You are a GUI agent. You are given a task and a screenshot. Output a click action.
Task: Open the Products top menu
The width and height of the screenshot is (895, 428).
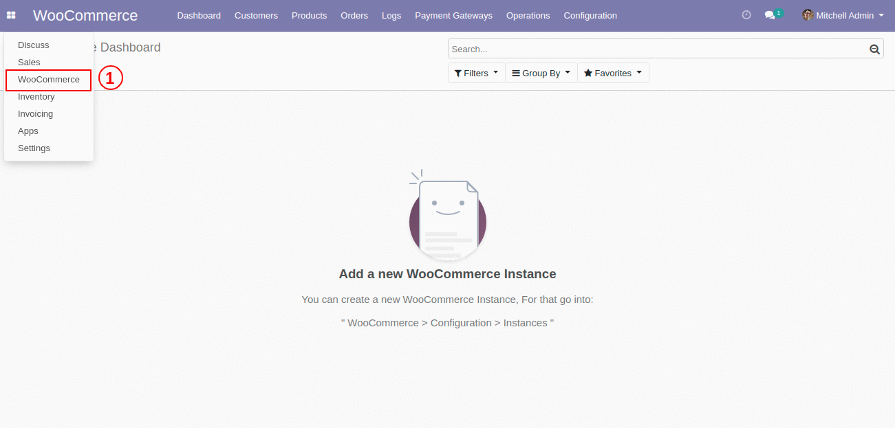point(309,15)
